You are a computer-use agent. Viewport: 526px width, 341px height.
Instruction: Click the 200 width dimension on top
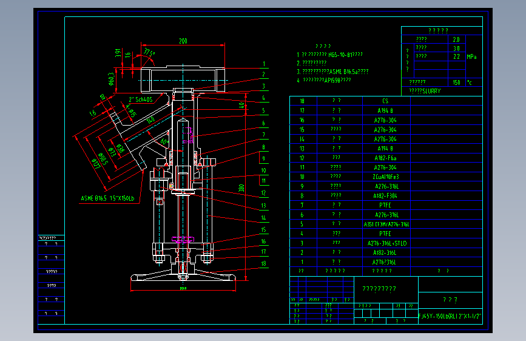coord(183,41)
